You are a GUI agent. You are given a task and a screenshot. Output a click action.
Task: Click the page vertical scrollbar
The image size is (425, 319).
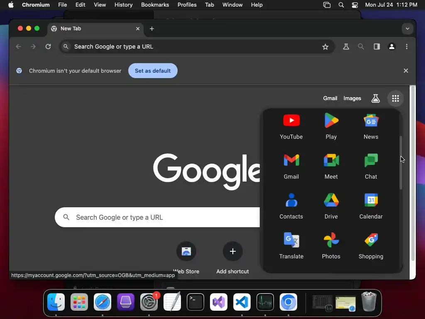coord(413,174)
